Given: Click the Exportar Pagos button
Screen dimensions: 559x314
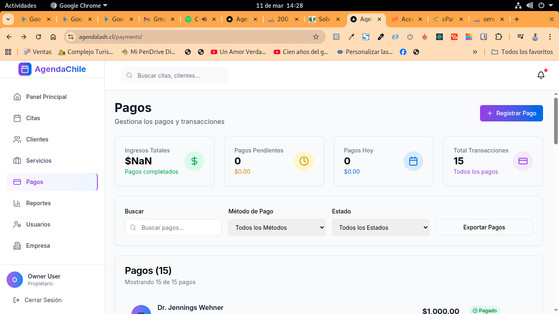Looking at the screenshot, I should (484, 227).
